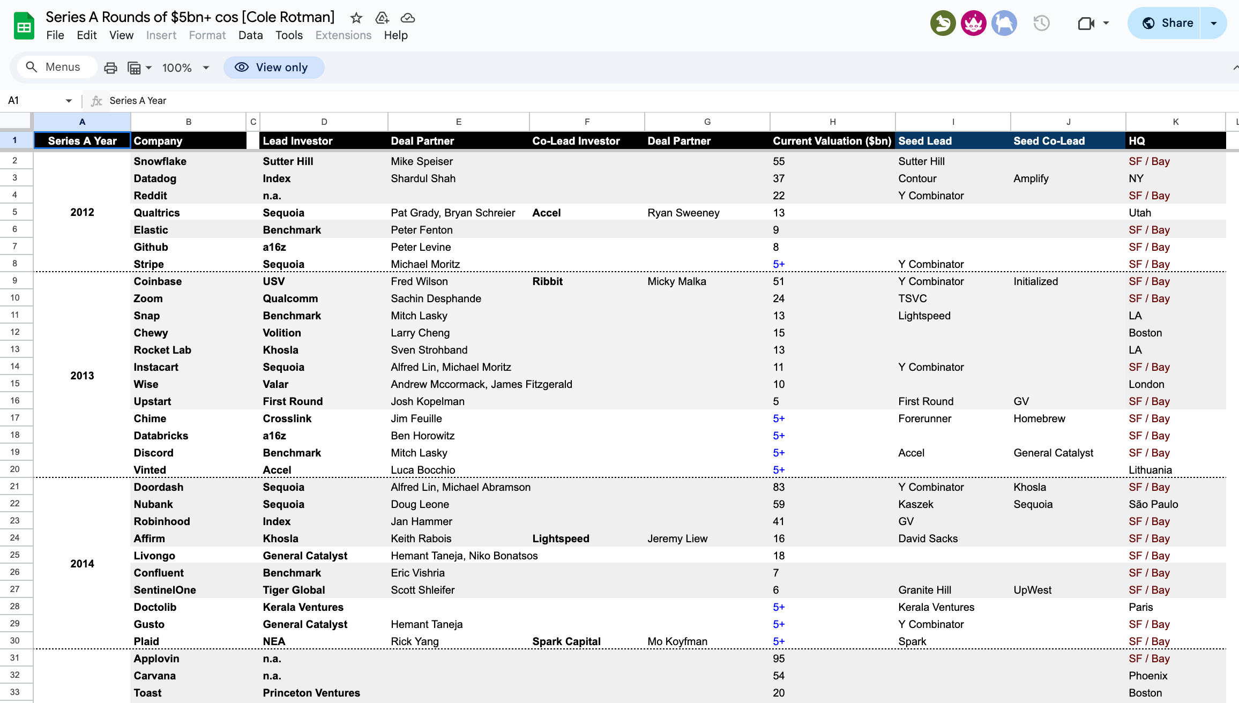1239x703 pixels.
Task: Select row 15 header
Action: tap(15, 384)
